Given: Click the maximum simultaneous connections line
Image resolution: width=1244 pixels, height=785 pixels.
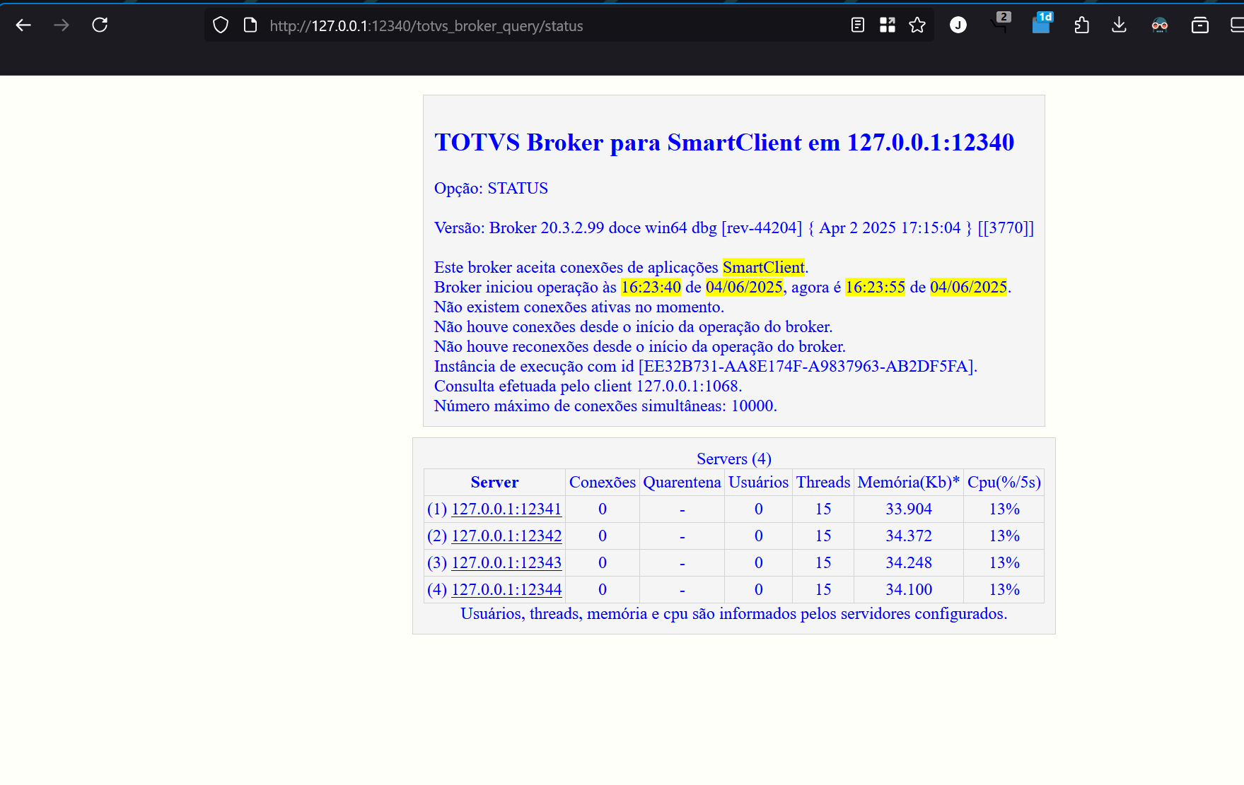Looking at the screenshot, I should [x=605, y=406].
